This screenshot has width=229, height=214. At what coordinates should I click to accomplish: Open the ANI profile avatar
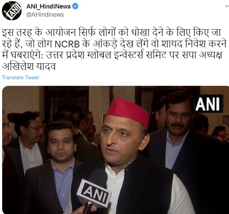coord(12,11)
